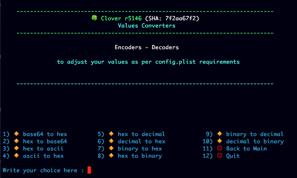Click the 'binary to decimal' text
297x178 pixels.
pos(255,134)
